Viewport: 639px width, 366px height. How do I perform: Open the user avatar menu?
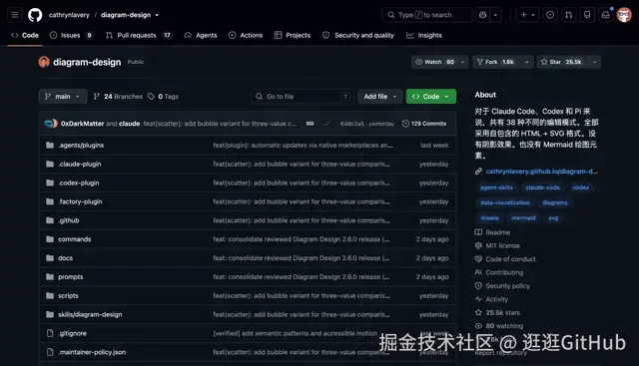624,15
